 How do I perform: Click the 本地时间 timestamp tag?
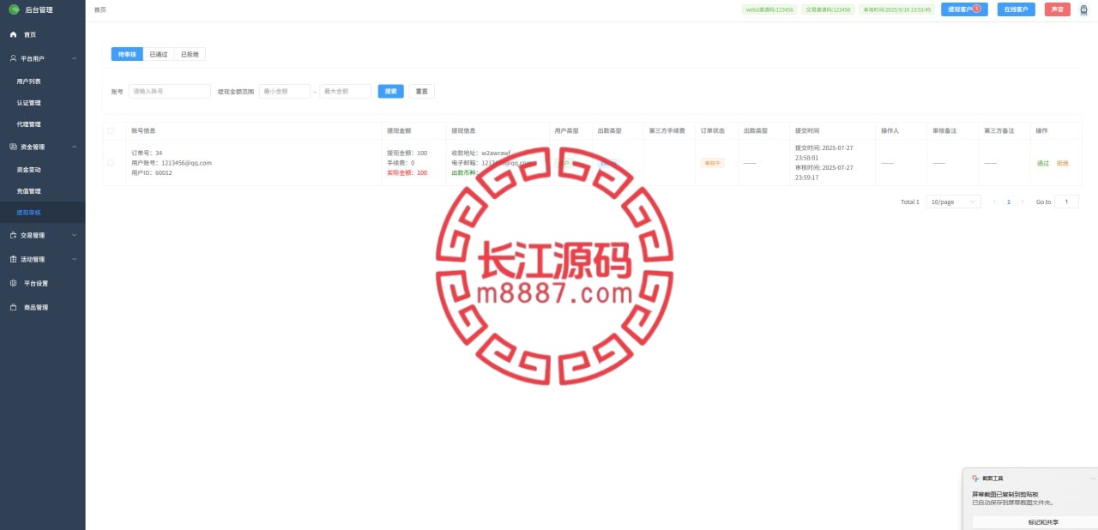pyautogui.click(x=897, y=9)
